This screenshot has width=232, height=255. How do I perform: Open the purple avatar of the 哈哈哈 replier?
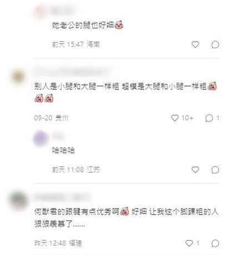[41, 138]
